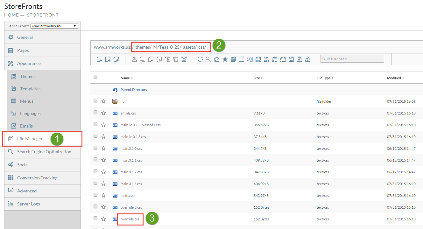
Task: Check main-ie.0.1.3-blessed1.css checkbox
Action: click(x=95, y=124)
